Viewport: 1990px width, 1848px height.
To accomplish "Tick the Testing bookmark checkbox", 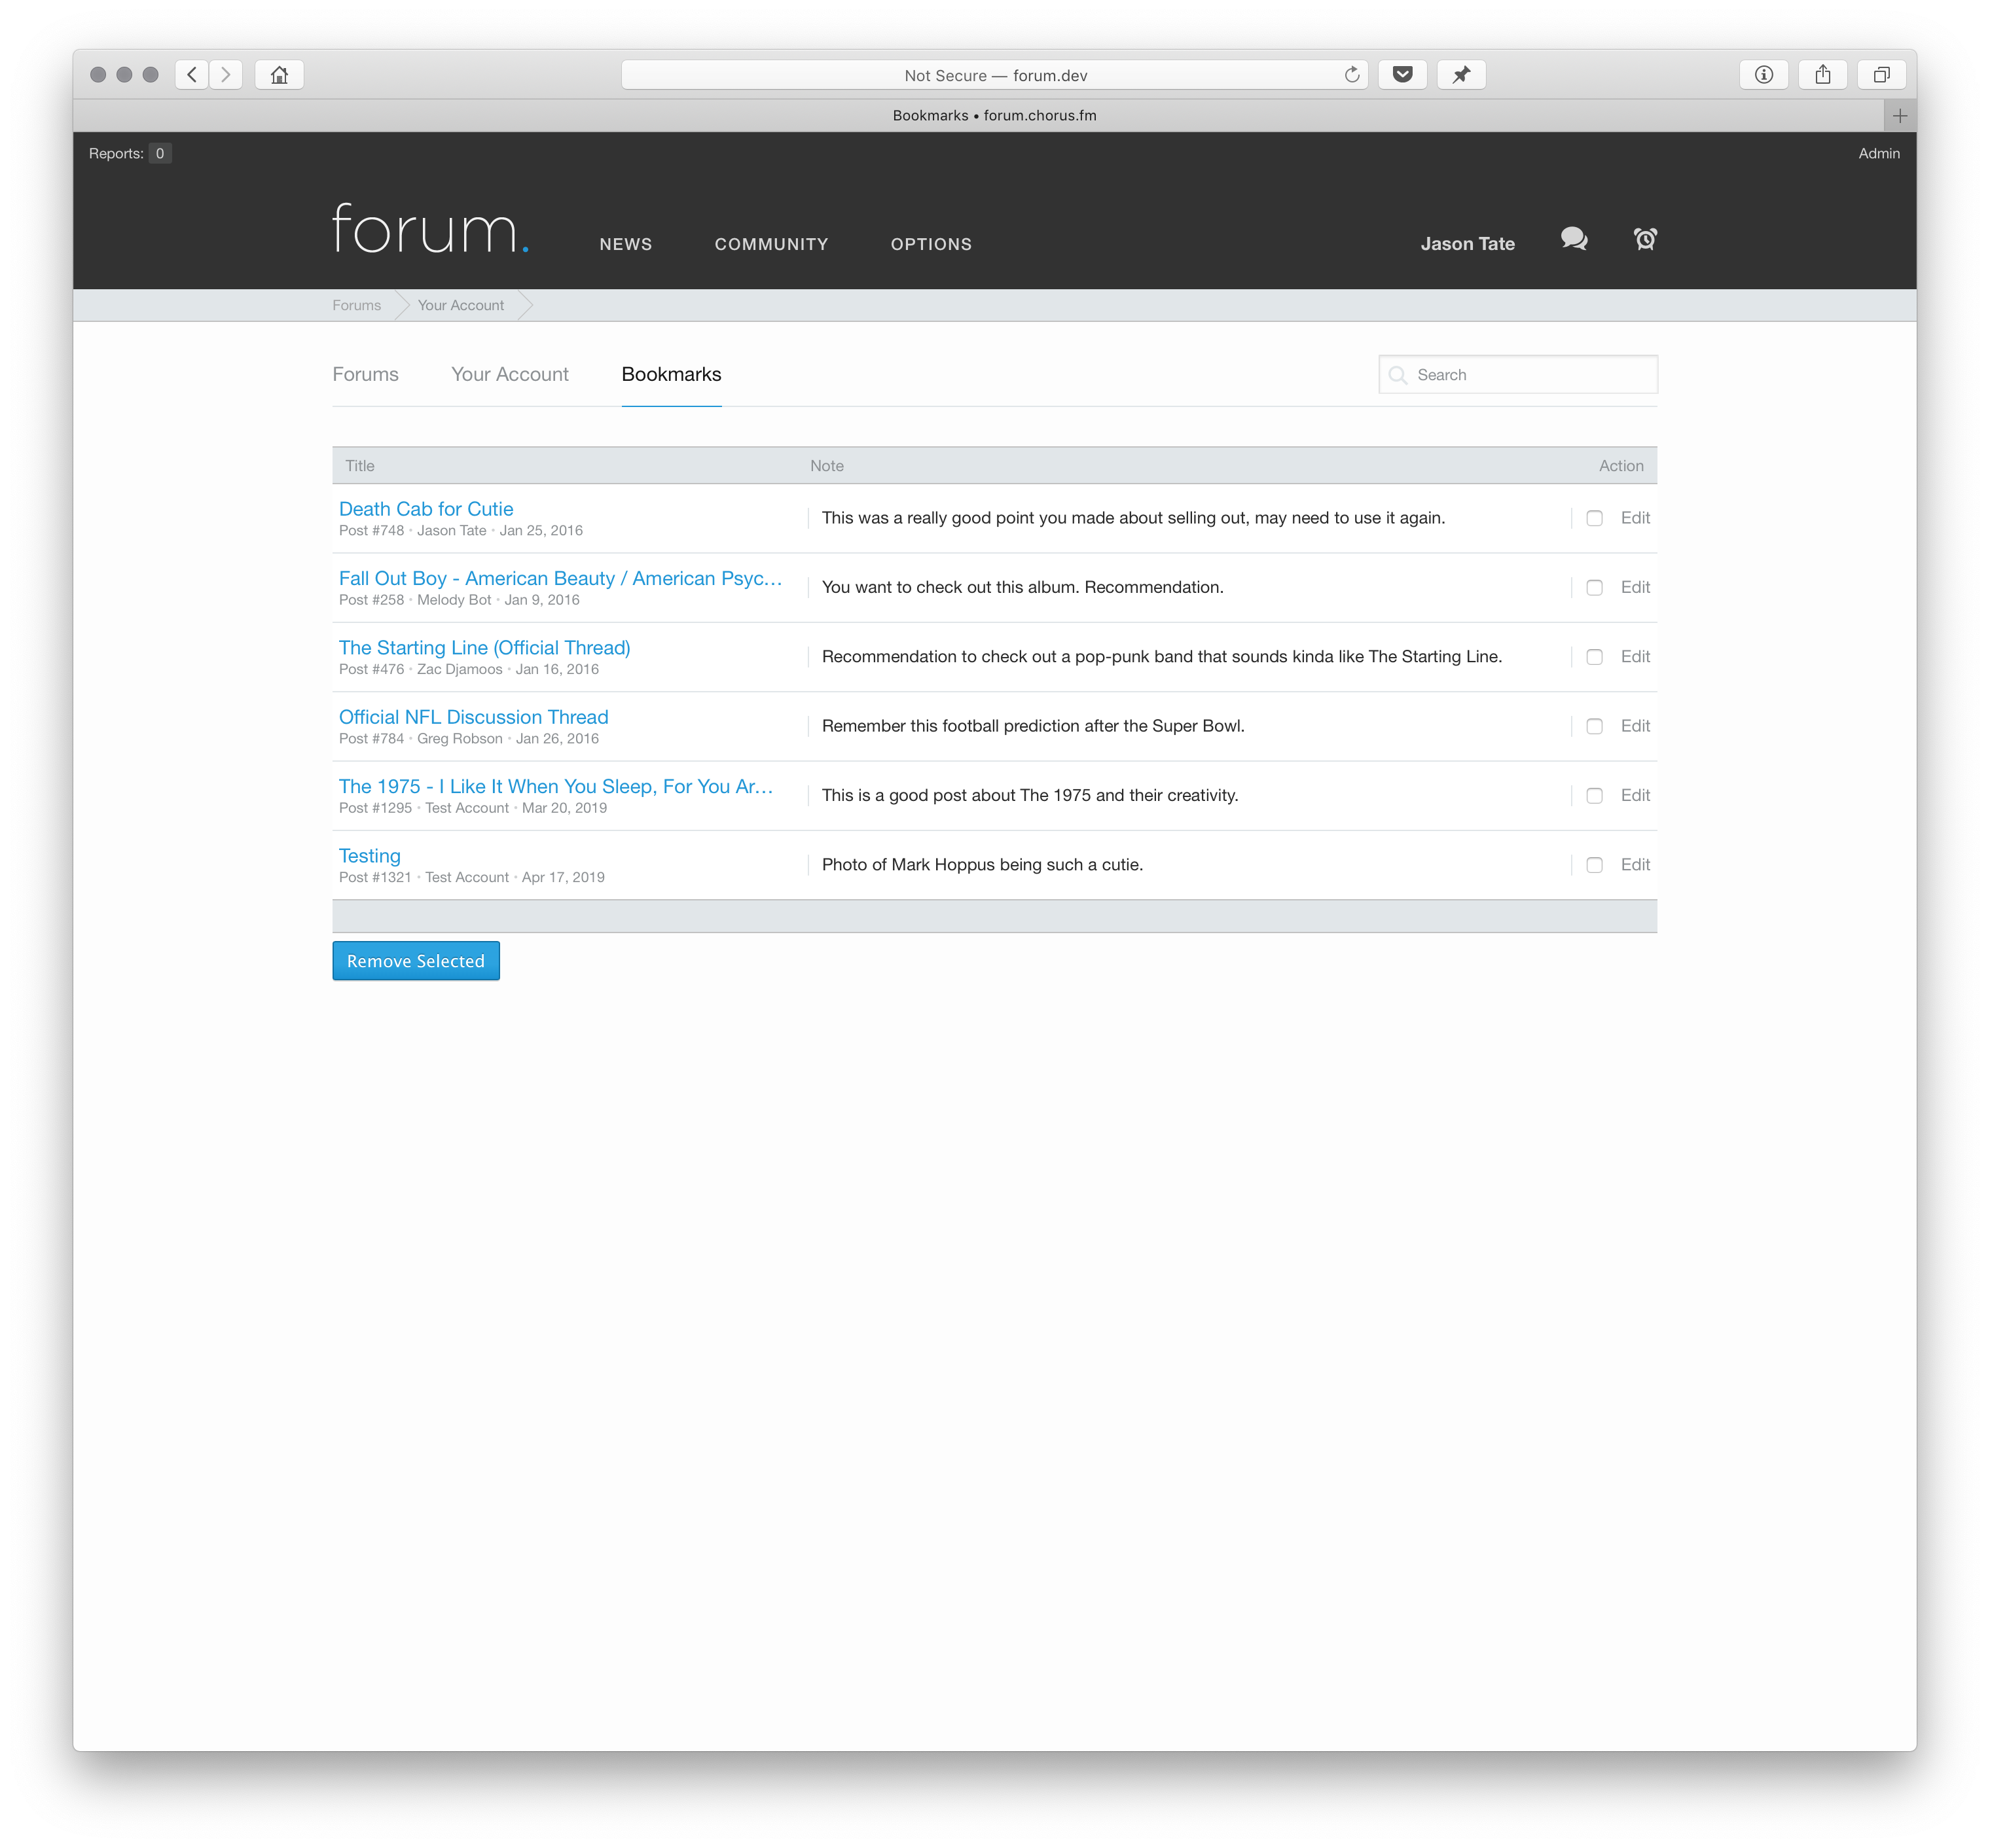I will [x=1595, y=865].
